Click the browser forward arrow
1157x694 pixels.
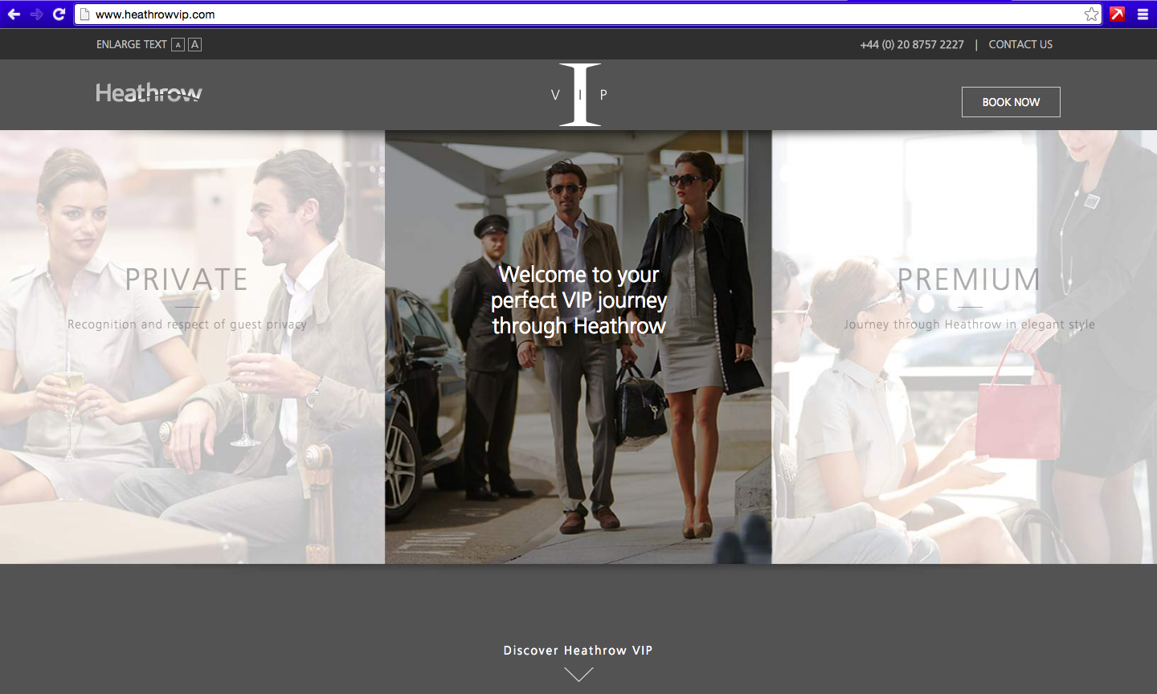click(x=36, y=14)
